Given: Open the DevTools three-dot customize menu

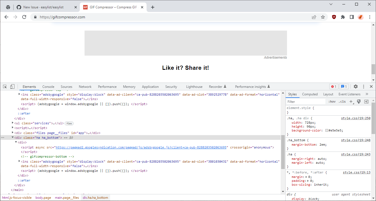Looking at the screenshot, I should coord(363,86).
